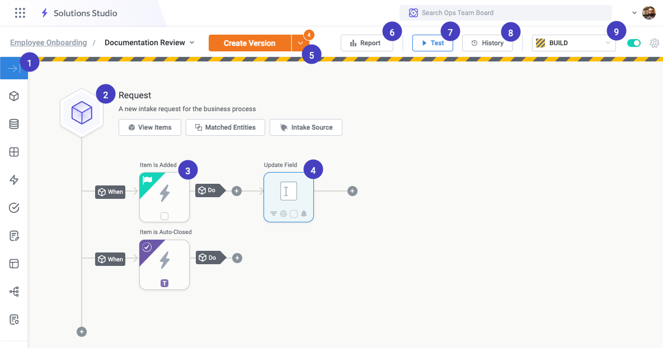This screenshot has width=663, height=348.
Task: Click the lightning bolt sidebar icon
Action: point(15,180)
